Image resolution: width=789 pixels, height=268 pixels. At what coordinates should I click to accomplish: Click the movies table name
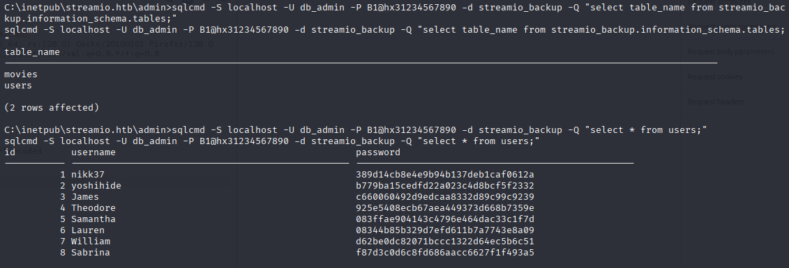pyautogui.click(x=21, y=74)
